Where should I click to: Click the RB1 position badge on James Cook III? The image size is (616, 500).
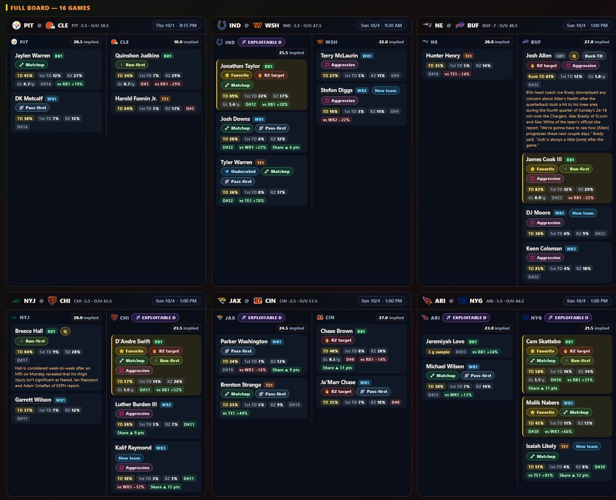[570, 160]
